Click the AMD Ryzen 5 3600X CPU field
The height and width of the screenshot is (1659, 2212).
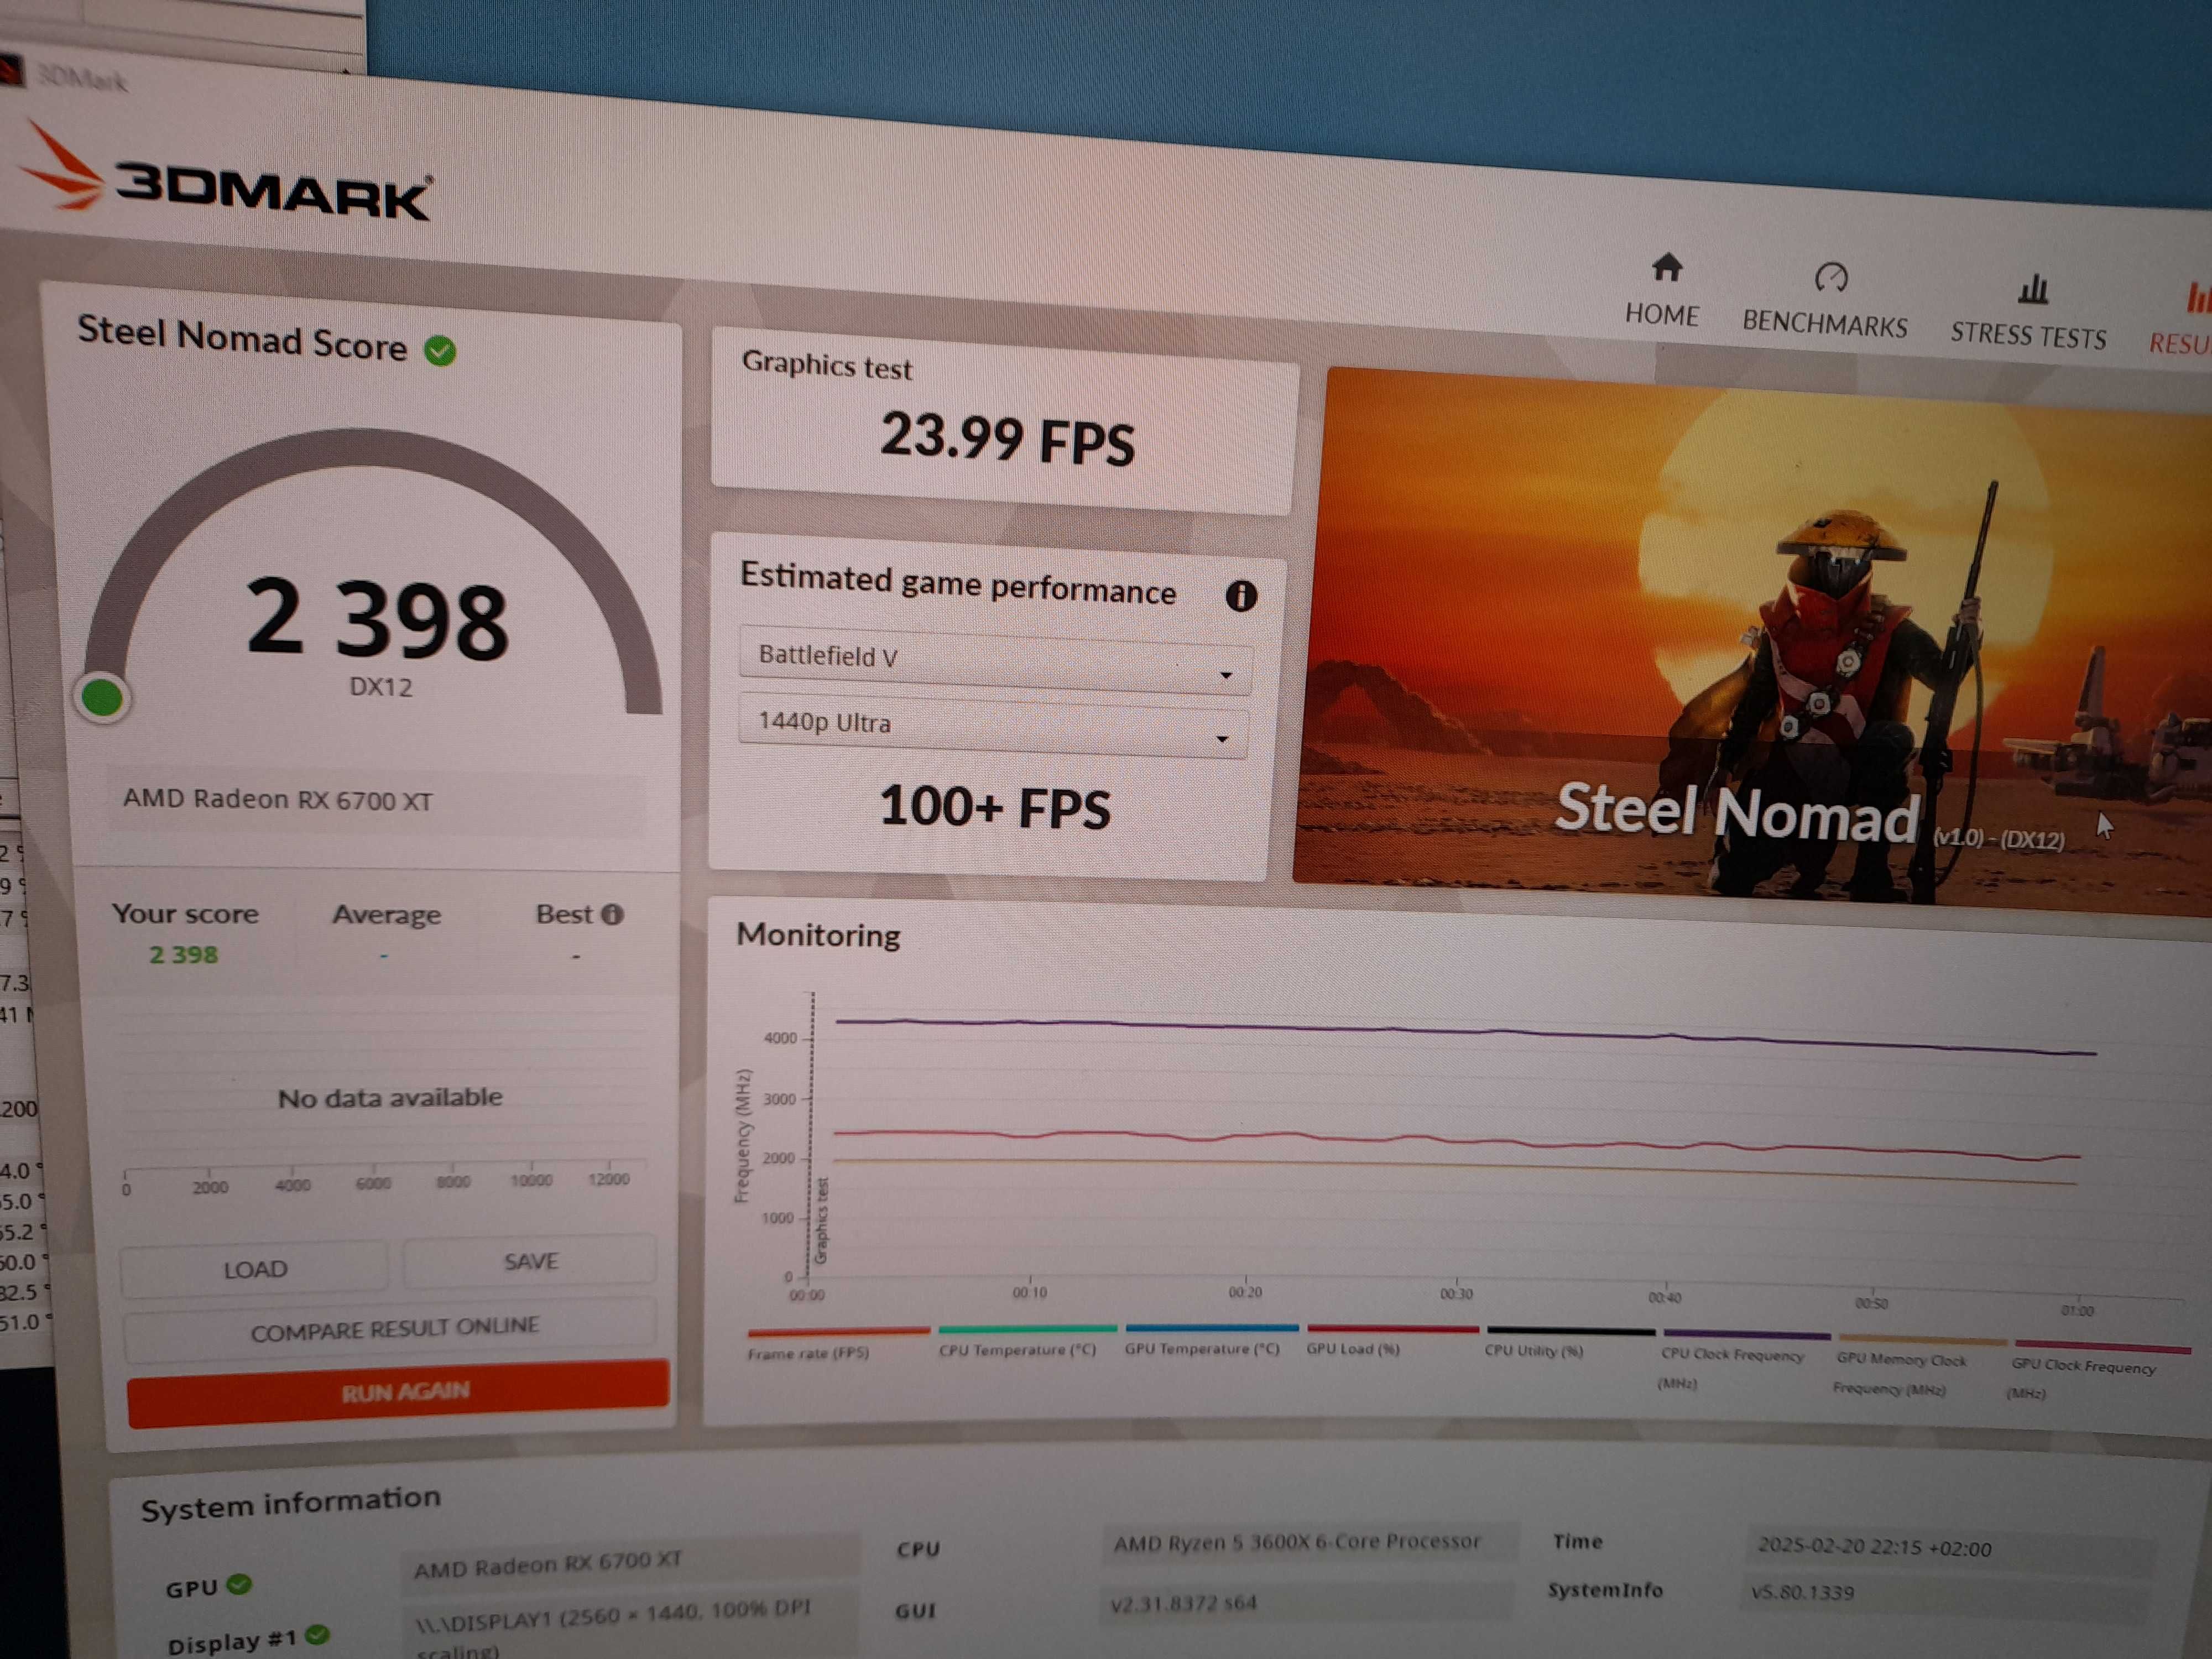click(x=1310, y=1543)
